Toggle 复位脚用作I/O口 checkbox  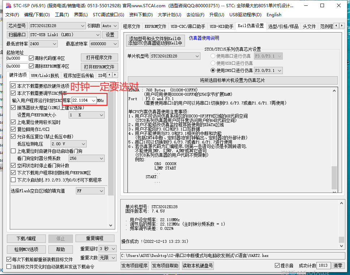(13, 129)
